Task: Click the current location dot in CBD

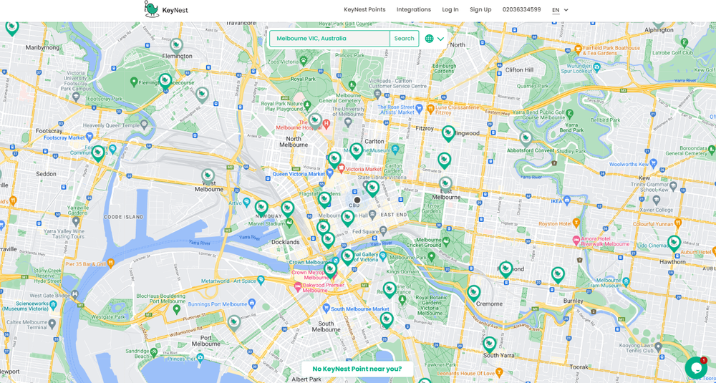Action: [x=357, y=200]
